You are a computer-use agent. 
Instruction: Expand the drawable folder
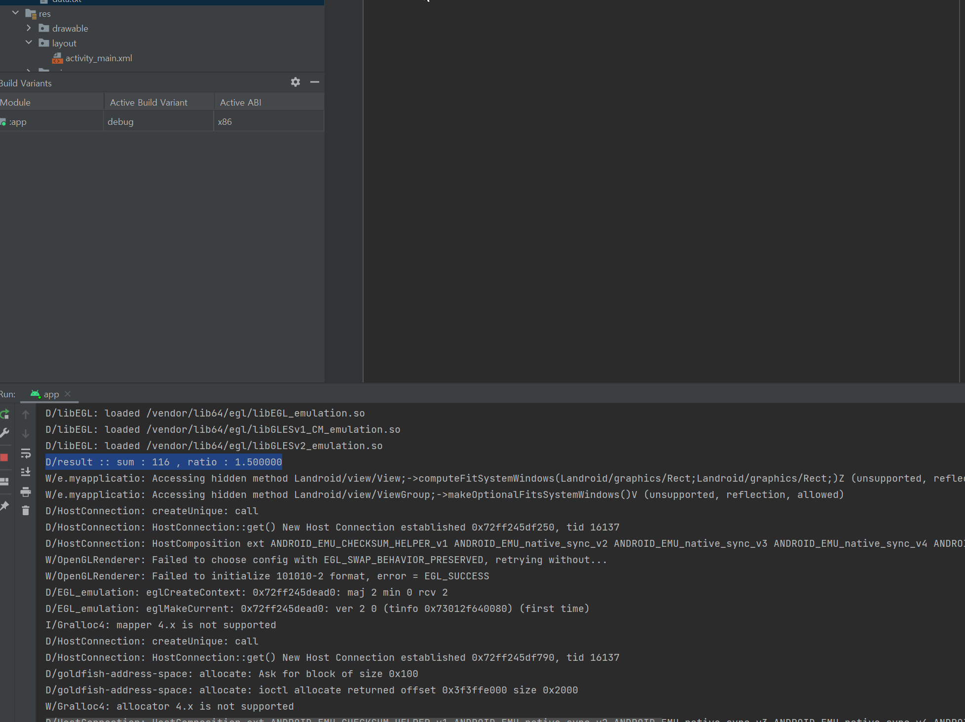(x=29, y=28)
